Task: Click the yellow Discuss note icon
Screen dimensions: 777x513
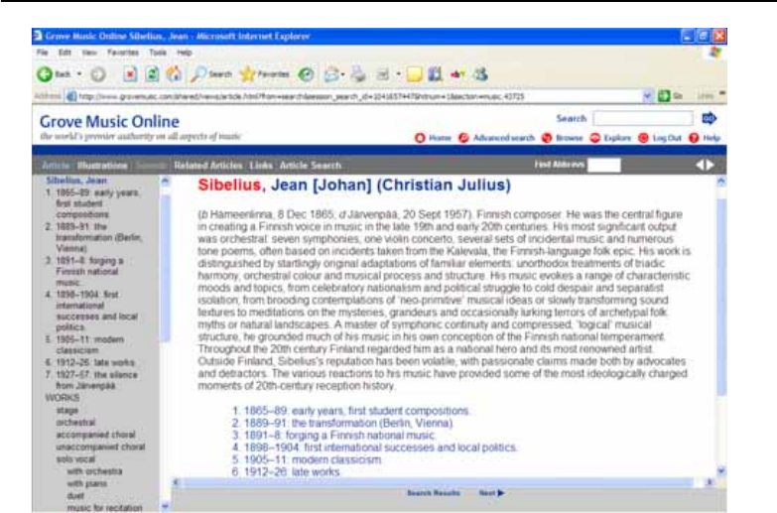Action: (x=414, y=74)
